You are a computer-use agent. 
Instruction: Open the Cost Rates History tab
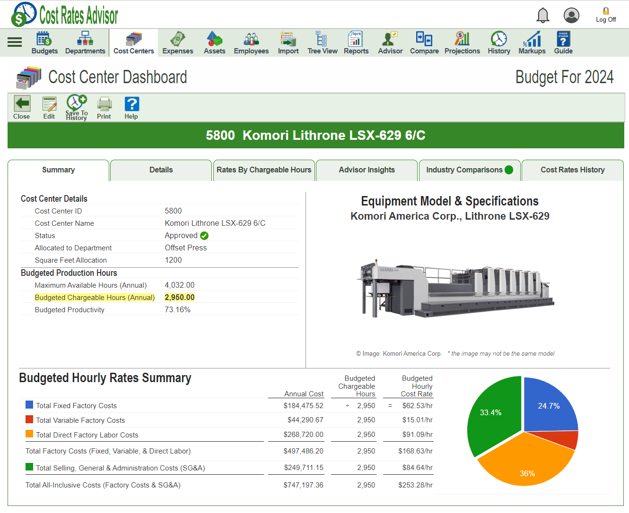[573, 170]
